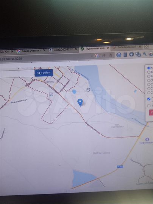Click the blue map location pin
The width and height of the screenshot is (153, 204).
point(80,102)
